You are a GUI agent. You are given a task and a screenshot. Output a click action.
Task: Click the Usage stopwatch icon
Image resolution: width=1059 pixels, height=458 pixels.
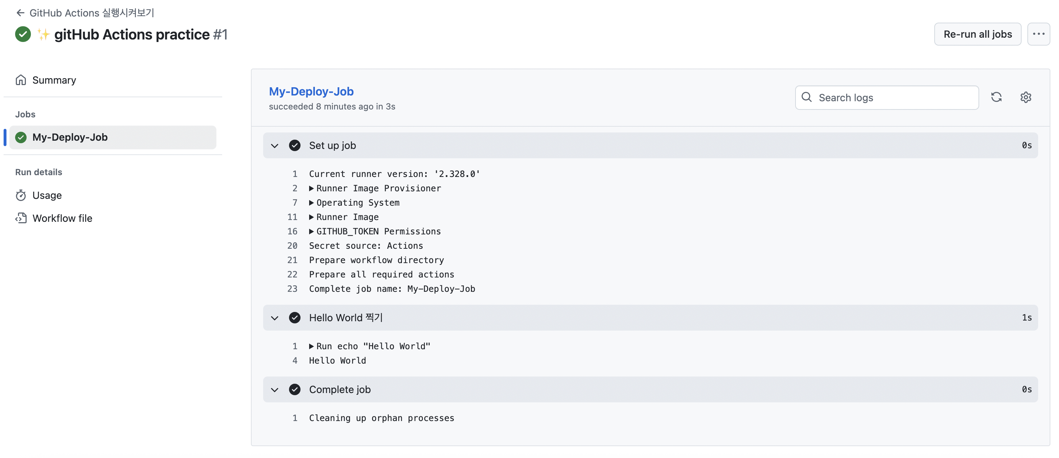[x=20, y=195]
